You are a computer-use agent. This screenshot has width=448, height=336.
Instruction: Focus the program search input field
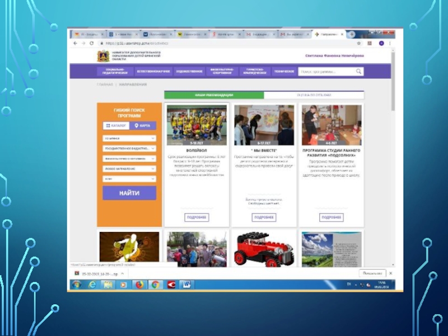[327, 72]
